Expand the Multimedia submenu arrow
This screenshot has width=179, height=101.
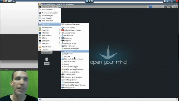[x=60, y=36]
